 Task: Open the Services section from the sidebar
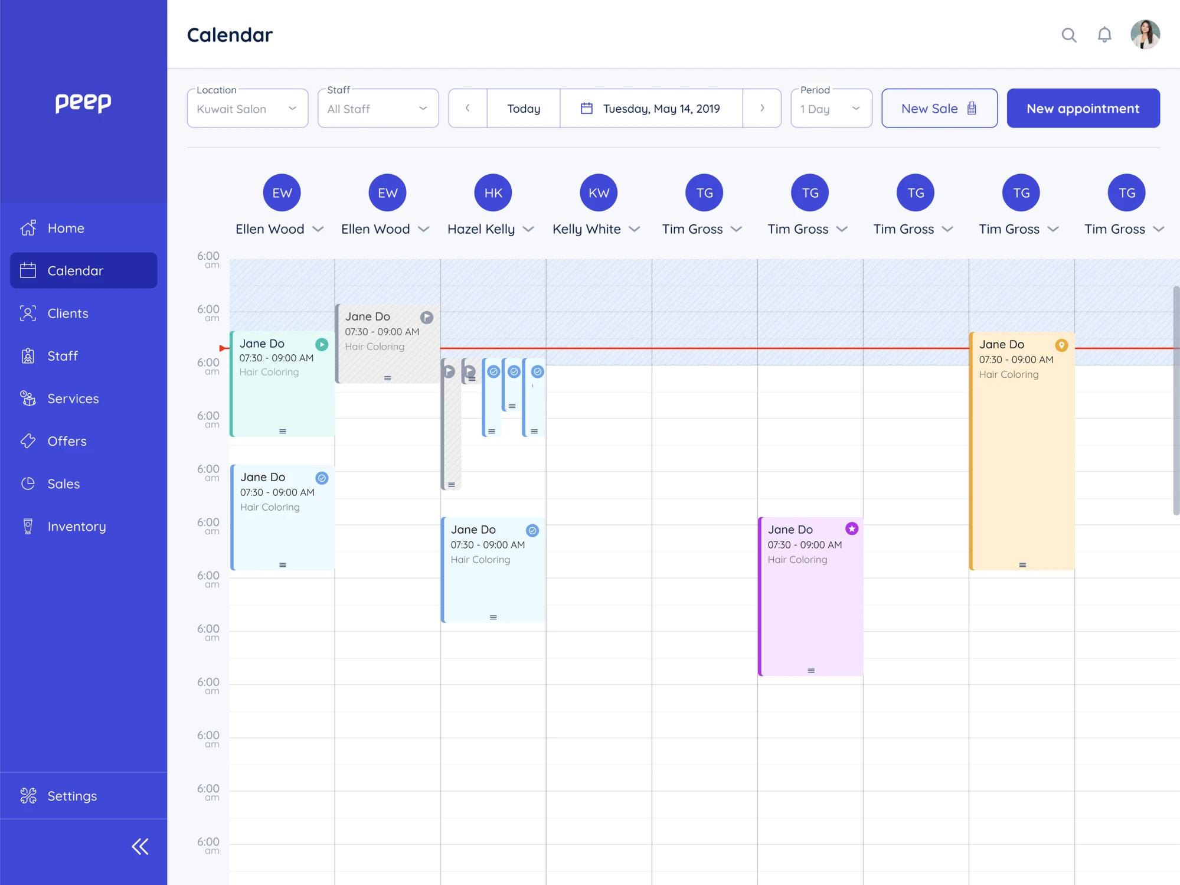pos(27,399)
